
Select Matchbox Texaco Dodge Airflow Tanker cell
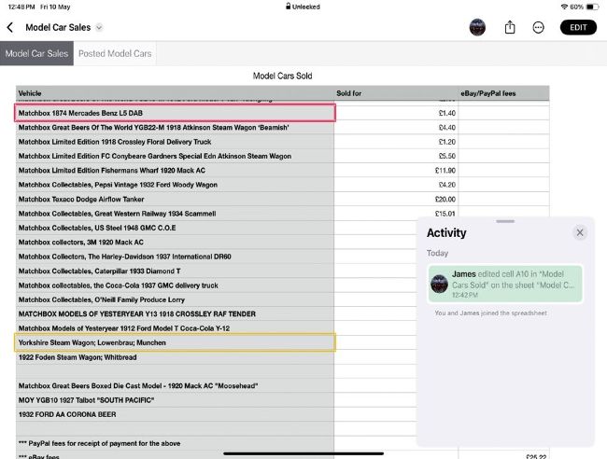click(x=175, y=199)
